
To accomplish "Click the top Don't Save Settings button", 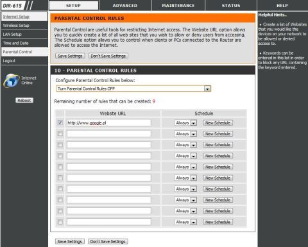I will (108, 56).
